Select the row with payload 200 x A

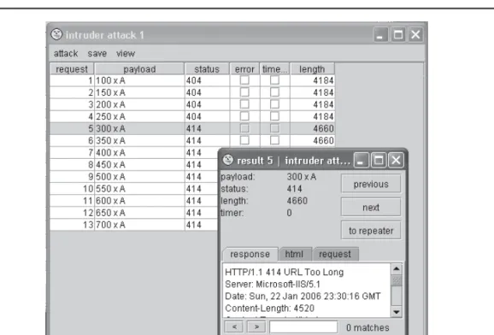[x=192, y=104]
